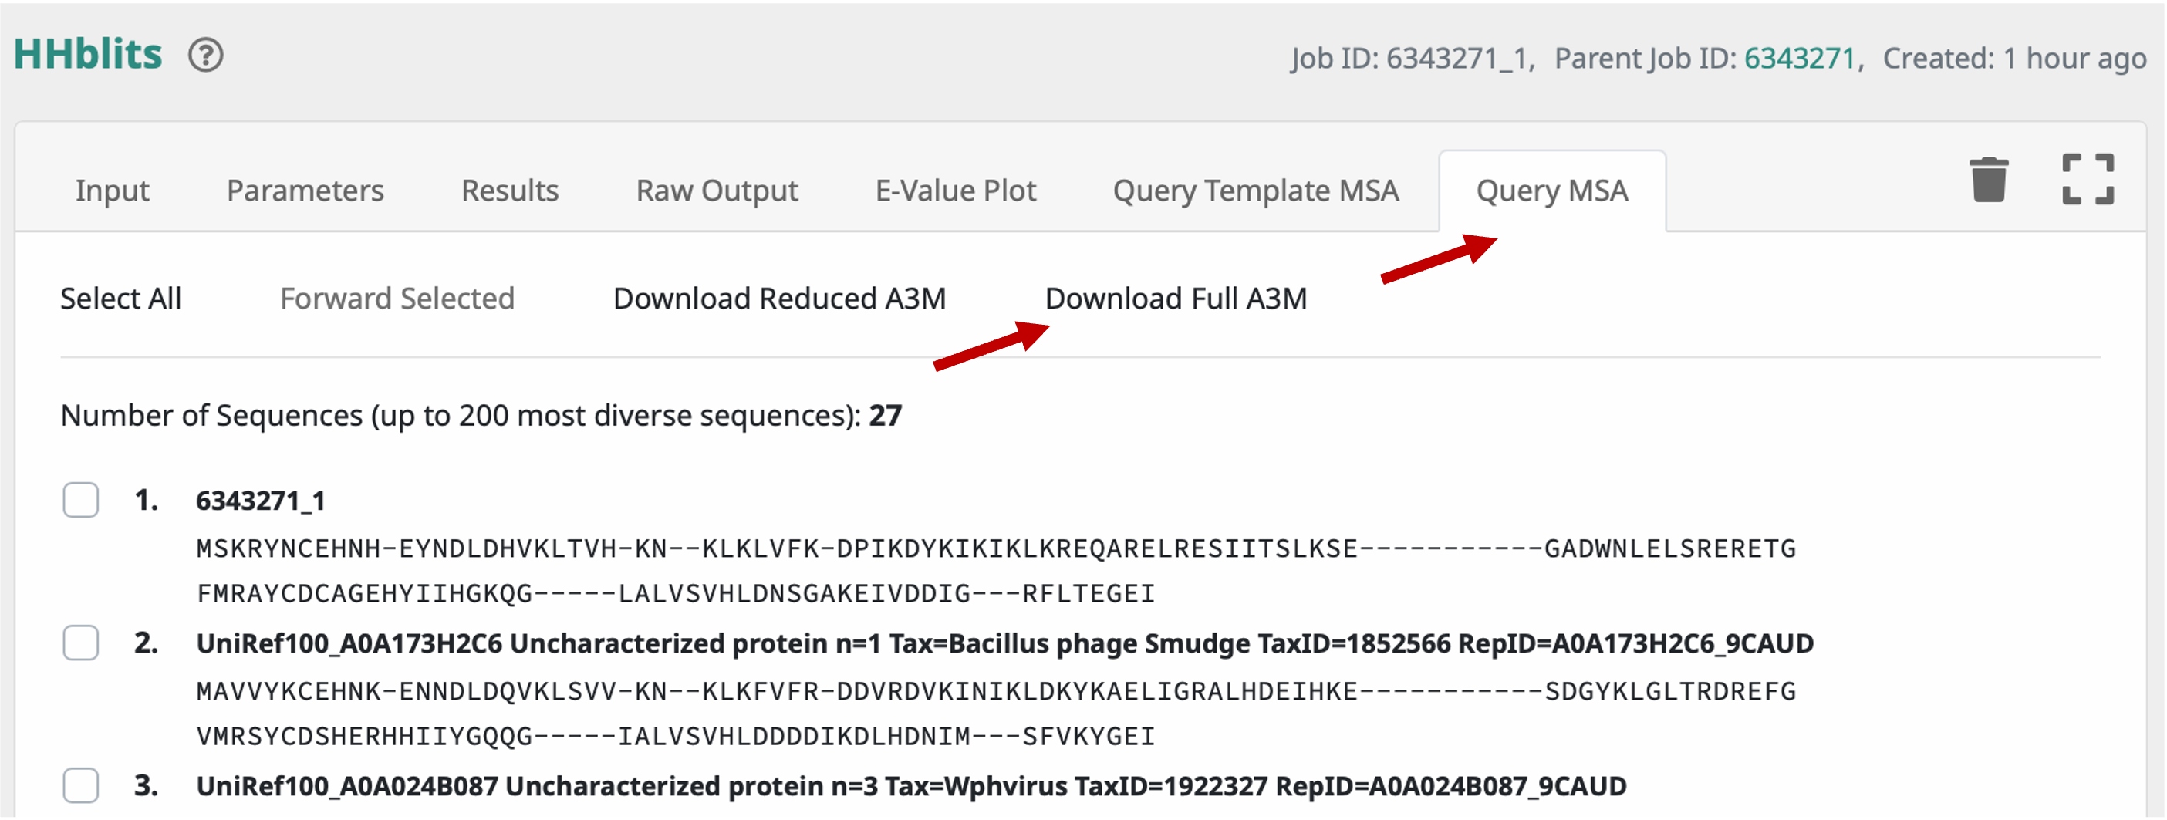2167x820 pixels.
Task: Click Forward Selected
Action: [397, 299]
